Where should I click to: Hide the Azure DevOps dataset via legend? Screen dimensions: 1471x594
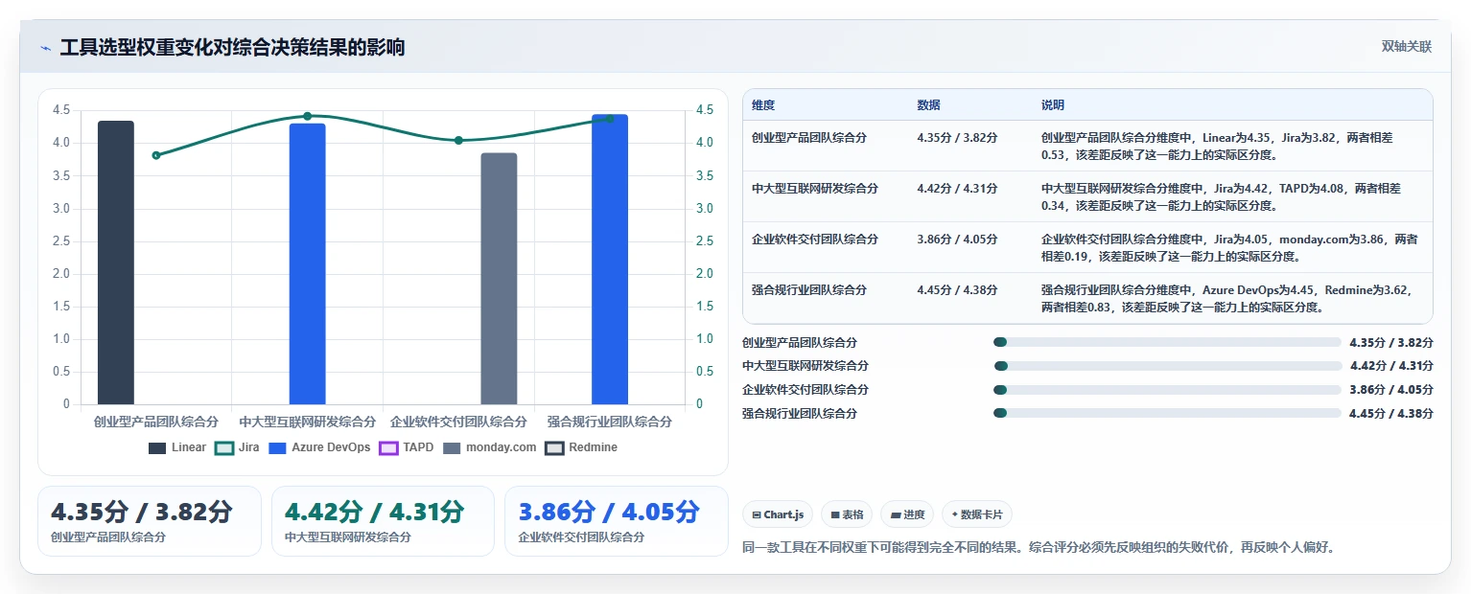click(x=319, y=447)
